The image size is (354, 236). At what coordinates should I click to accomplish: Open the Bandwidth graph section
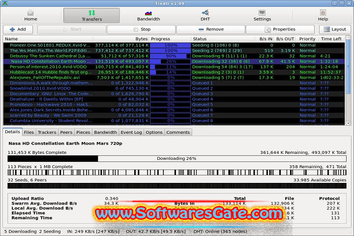click(x=148, y=16)
